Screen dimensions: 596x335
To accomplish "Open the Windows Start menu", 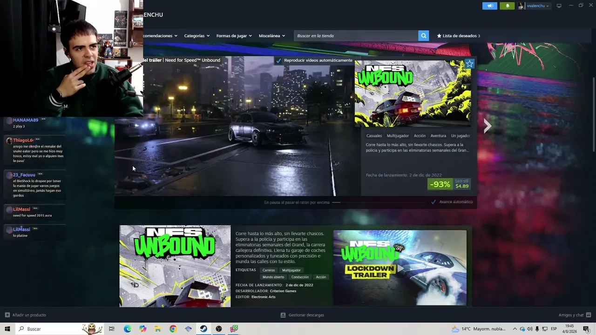I will pos(7,329).
